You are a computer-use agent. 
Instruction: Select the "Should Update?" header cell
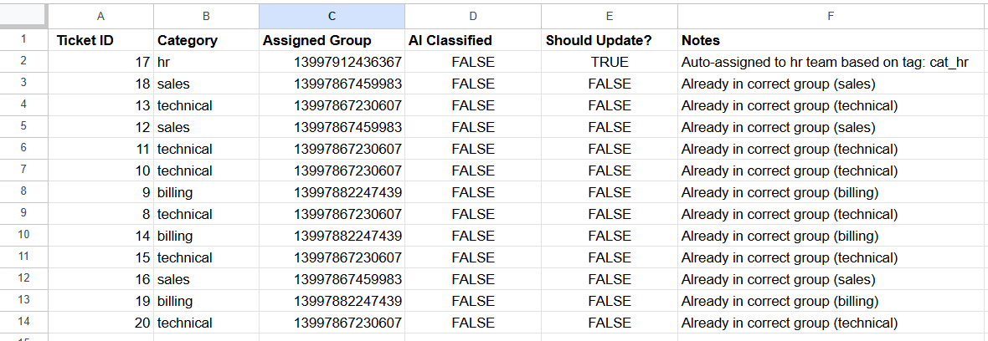pyautogui.click(x=609, y=40)
